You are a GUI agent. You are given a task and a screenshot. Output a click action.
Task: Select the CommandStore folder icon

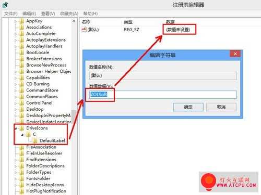[21, 90]
